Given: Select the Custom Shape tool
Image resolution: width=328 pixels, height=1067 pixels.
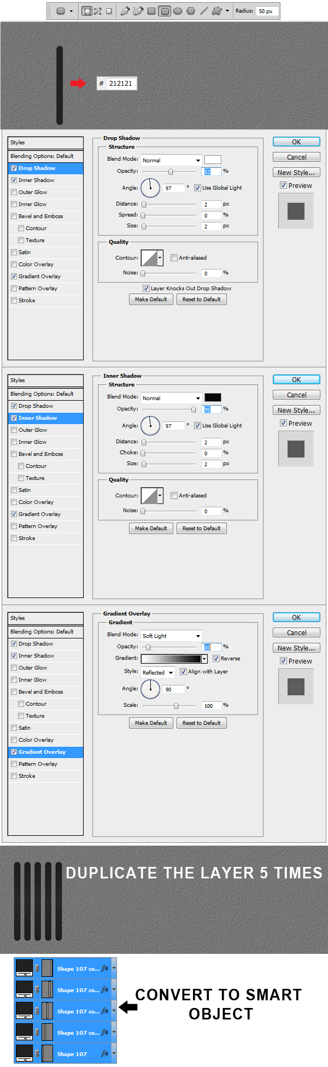Looking at the screenshot, I should pos(217,11).
